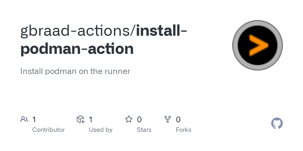This screenshot has height=151, width=303.
Task: Click the "Stars" label
Action: (144, 130)
